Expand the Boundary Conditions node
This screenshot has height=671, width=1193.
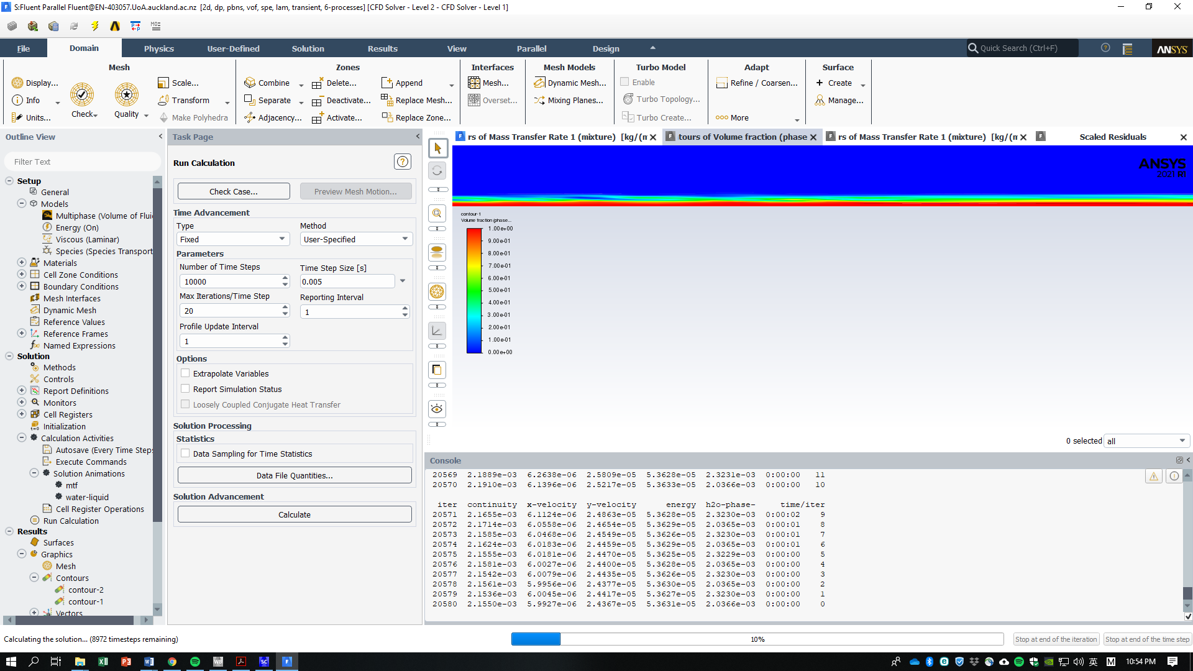pyautogui.click(x=22, y=286)
